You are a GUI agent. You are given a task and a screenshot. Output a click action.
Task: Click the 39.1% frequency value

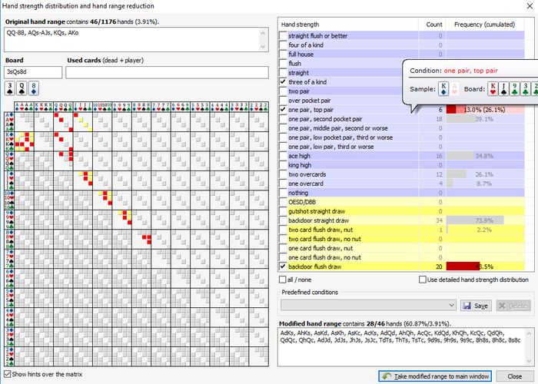click(484, 119)
